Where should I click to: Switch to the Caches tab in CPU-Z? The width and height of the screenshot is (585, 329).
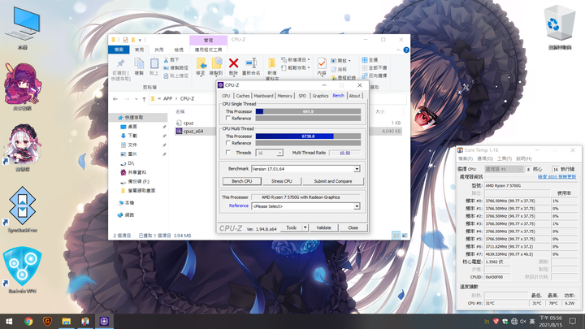tap(242, 96)
